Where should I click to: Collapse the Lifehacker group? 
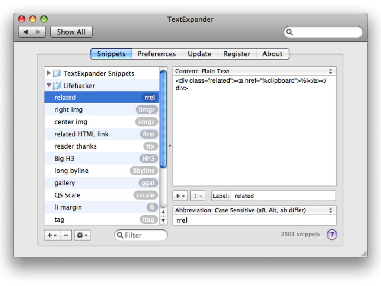49,85
